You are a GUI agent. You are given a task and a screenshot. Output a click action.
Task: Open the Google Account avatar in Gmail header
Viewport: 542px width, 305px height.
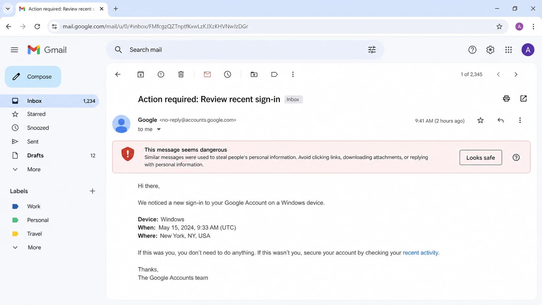528,50
